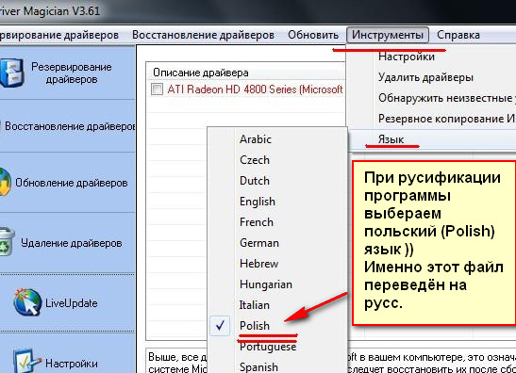The height and width of the screenshot is (373, 516).
Task: Select the checked Polish language
Action: (x=255, y=326)
